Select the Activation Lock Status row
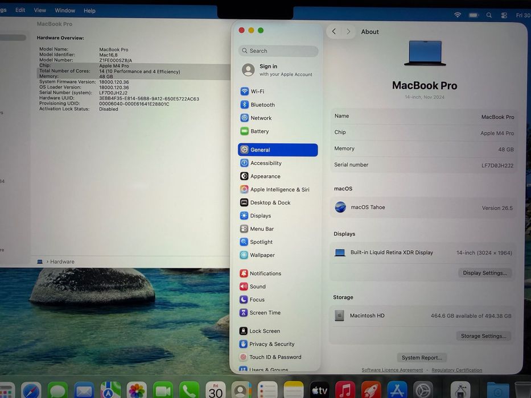Image resolution: width=531 pixels, height=398 pixels. (x=79, y=109)
